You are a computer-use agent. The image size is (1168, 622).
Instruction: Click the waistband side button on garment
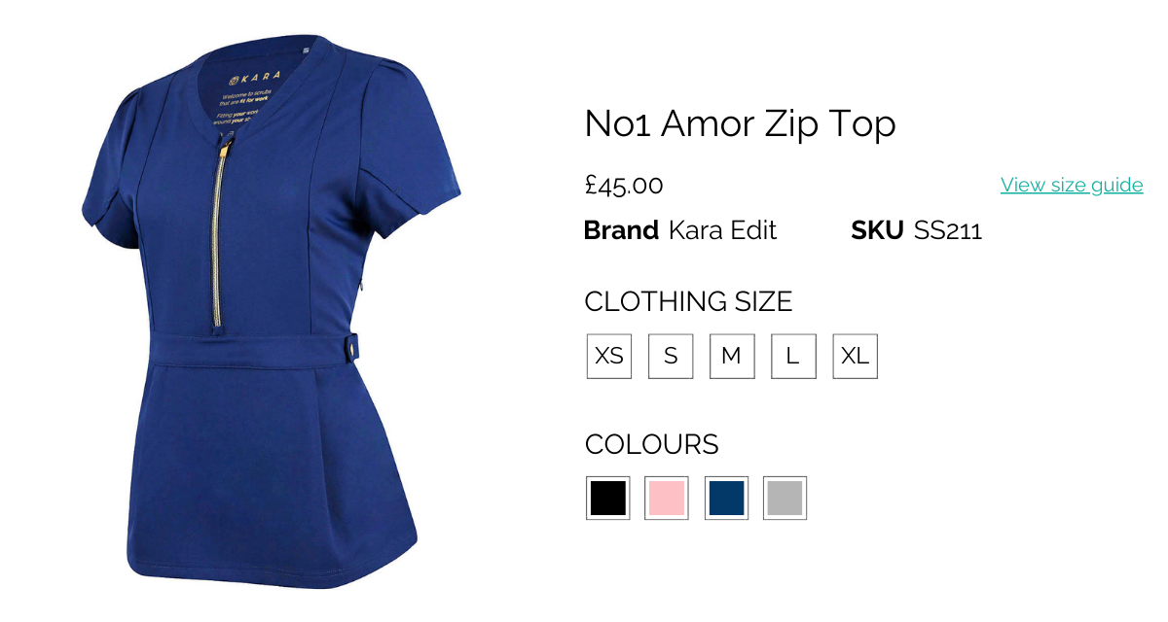coord(353,346)
